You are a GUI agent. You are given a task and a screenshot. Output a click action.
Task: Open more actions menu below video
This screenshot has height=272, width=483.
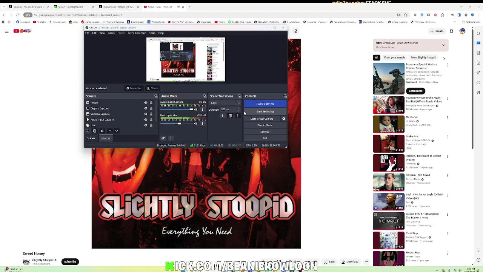[366, 261]
